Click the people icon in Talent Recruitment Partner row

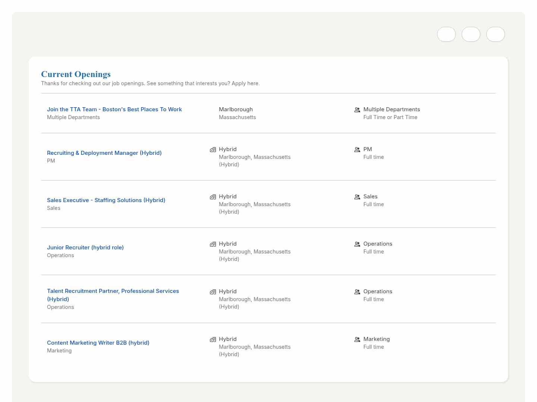click(357, 292)
